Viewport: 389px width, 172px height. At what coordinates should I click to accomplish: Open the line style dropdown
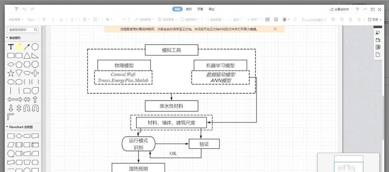coord(190,19)
